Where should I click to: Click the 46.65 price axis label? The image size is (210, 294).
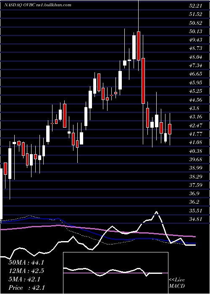pos(195,74)
